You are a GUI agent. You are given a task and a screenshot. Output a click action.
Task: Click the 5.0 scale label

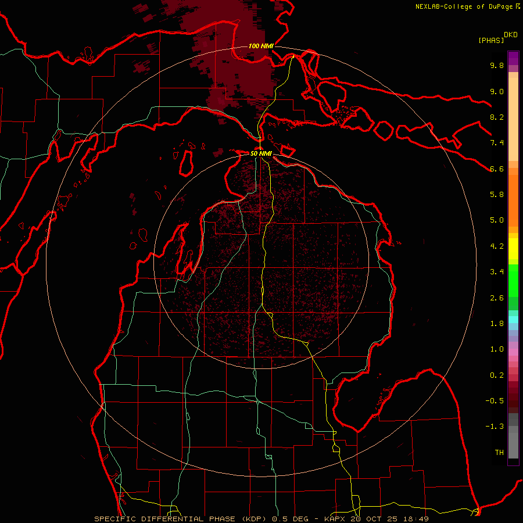497,220
